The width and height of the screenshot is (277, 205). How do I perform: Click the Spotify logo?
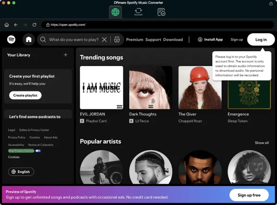(x=11, y=39)
